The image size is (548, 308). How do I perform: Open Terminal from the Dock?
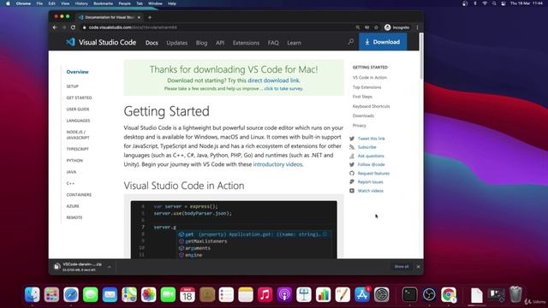tap(409, 294)
